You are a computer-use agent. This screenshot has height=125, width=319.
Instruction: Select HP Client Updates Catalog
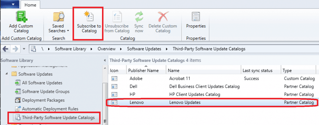tap(195, 94)
